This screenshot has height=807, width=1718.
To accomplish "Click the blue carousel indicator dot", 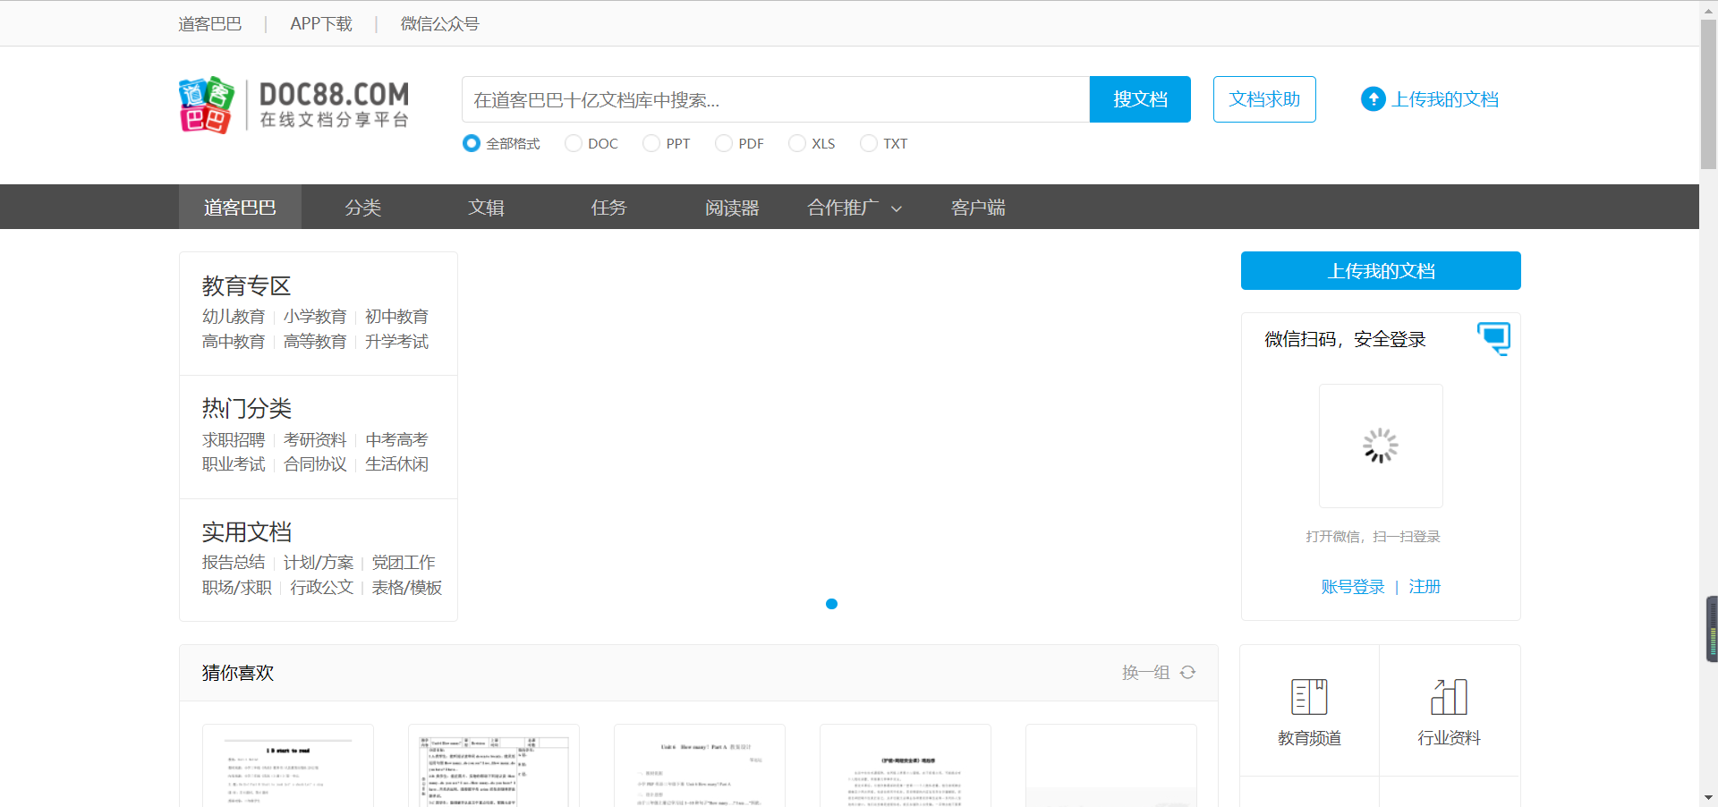I will pos(831,604).
